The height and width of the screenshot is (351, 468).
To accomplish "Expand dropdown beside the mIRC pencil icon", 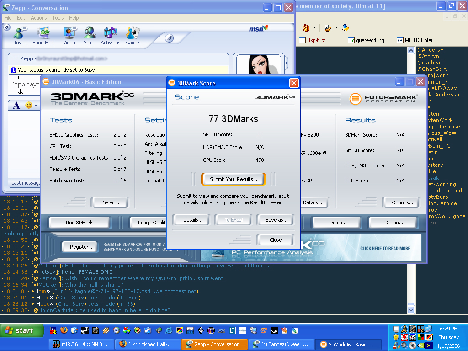I will point(336,28).
